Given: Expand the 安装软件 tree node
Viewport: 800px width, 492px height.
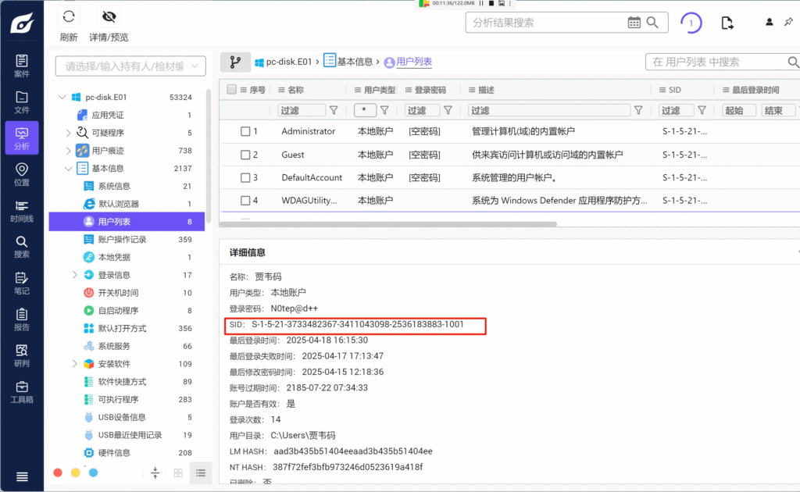Looking at the screenshot, I should (x=74, y=363).
